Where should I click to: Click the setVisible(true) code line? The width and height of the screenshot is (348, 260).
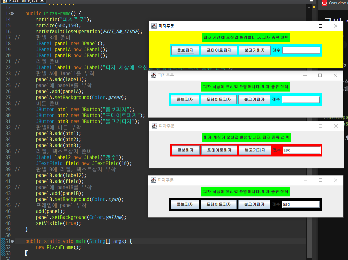tap(59, 223)
